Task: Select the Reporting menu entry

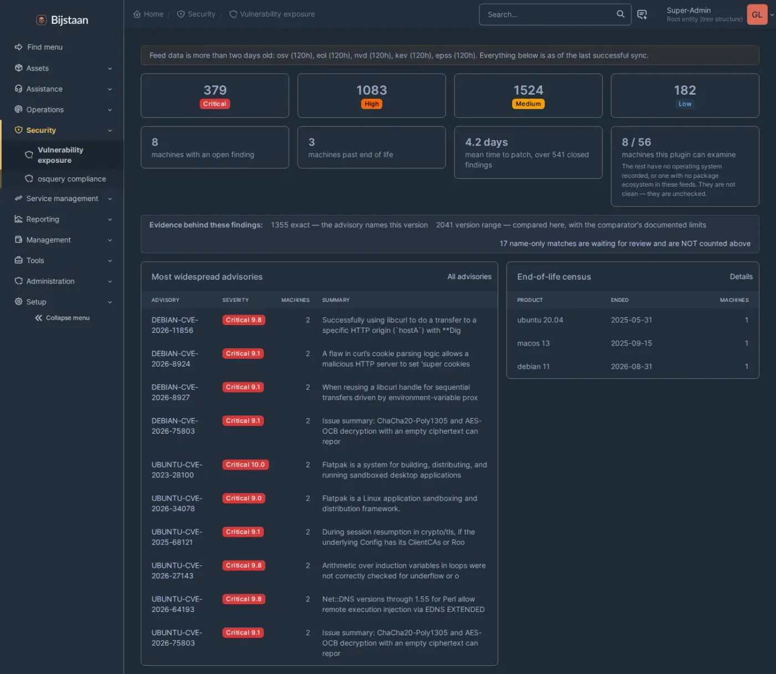Action: pyautogui.click(x=62, y=219)
